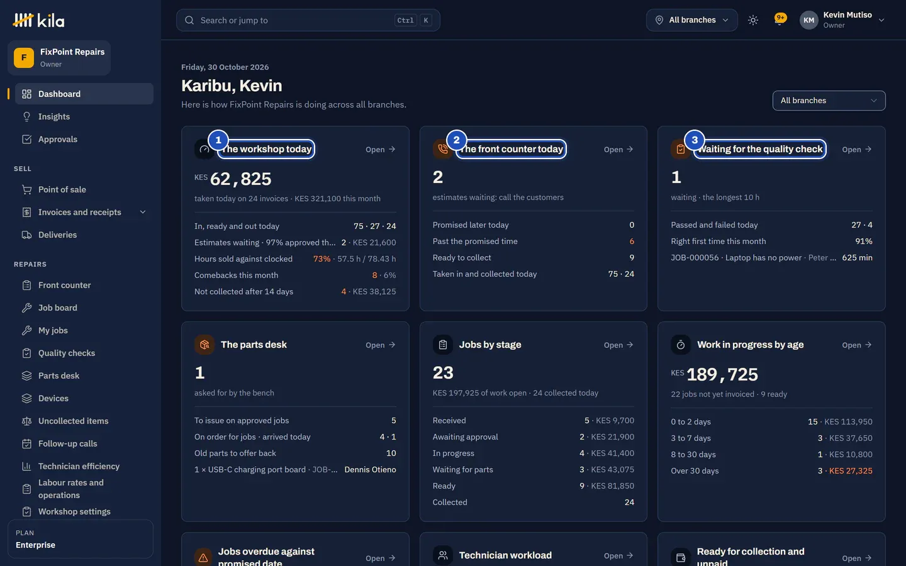
Task: Open the Work in progress by age link
Action: click(857, 345)
